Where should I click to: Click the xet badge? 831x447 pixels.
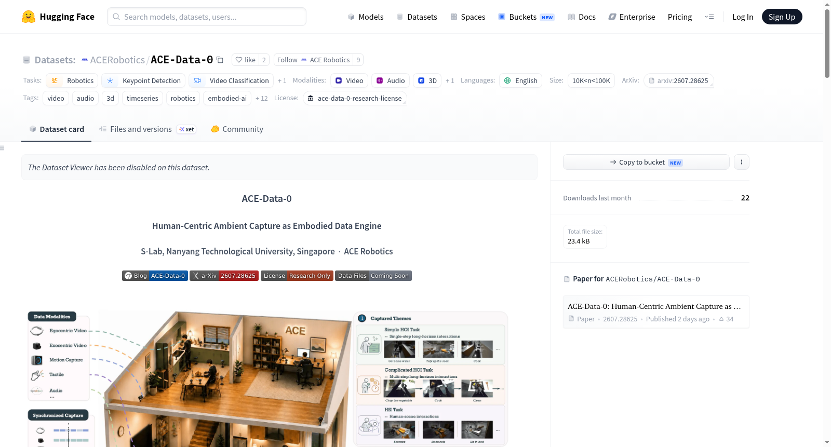[x=186, y=129]
